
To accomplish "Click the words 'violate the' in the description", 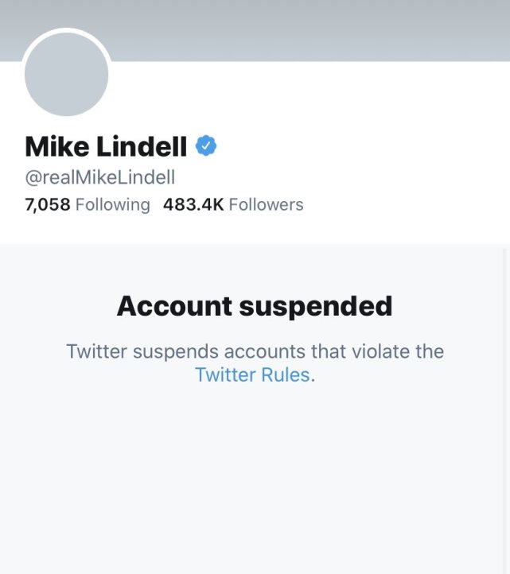I will pos(398,351).
